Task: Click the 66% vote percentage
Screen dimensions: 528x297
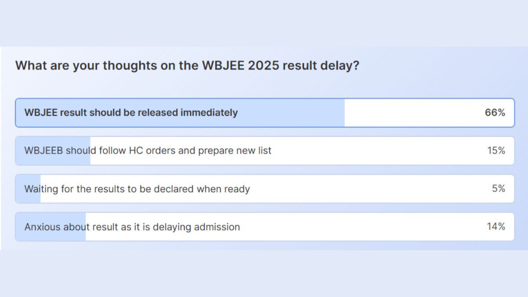Action: [495, 113]
